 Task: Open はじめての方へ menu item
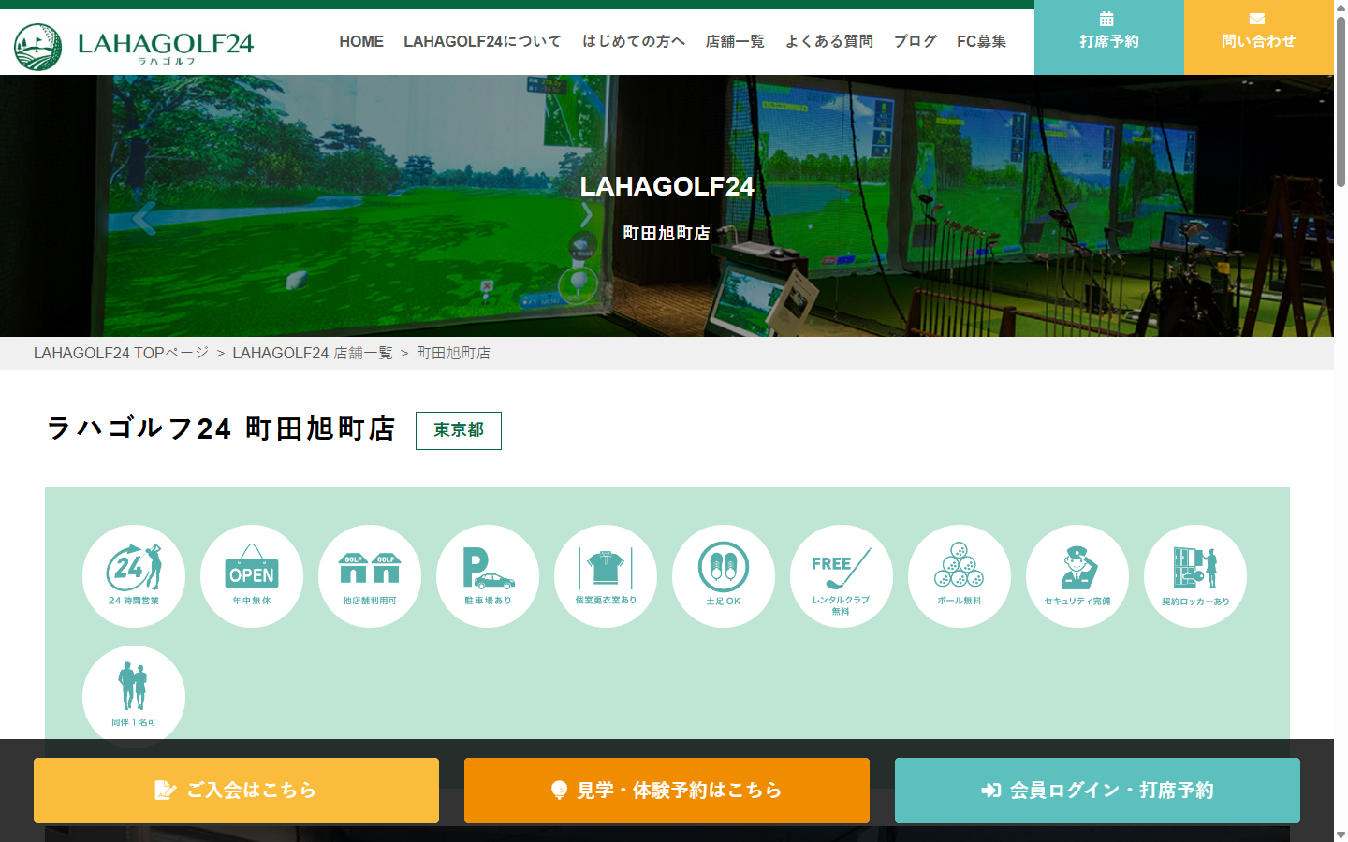pos(634,41)
